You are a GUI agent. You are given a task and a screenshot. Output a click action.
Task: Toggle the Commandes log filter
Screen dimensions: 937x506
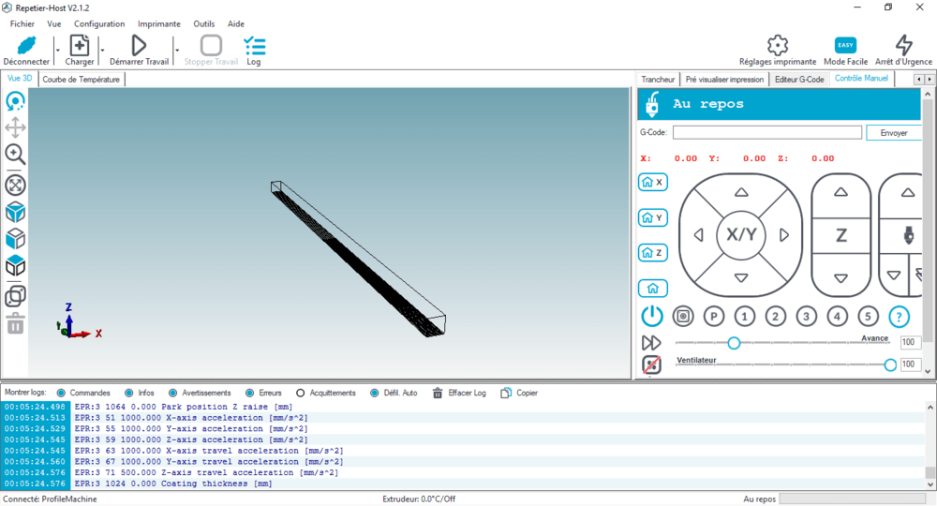(x=61, y=394)
